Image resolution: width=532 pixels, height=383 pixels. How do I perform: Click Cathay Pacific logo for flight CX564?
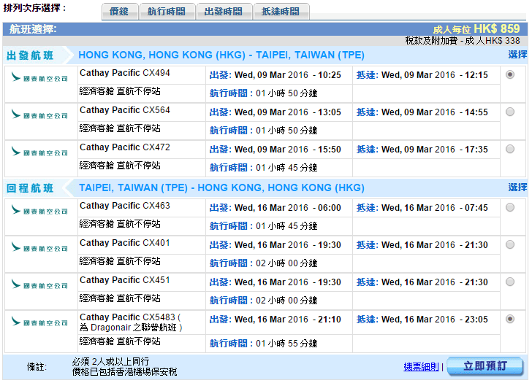point(40,115)
